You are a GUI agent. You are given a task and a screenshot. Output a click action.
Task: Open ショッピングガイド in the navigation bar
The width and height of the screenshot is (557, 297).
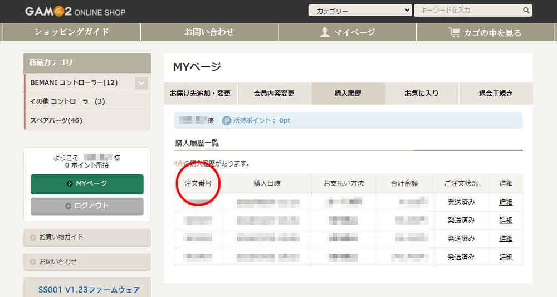(71, 32)
